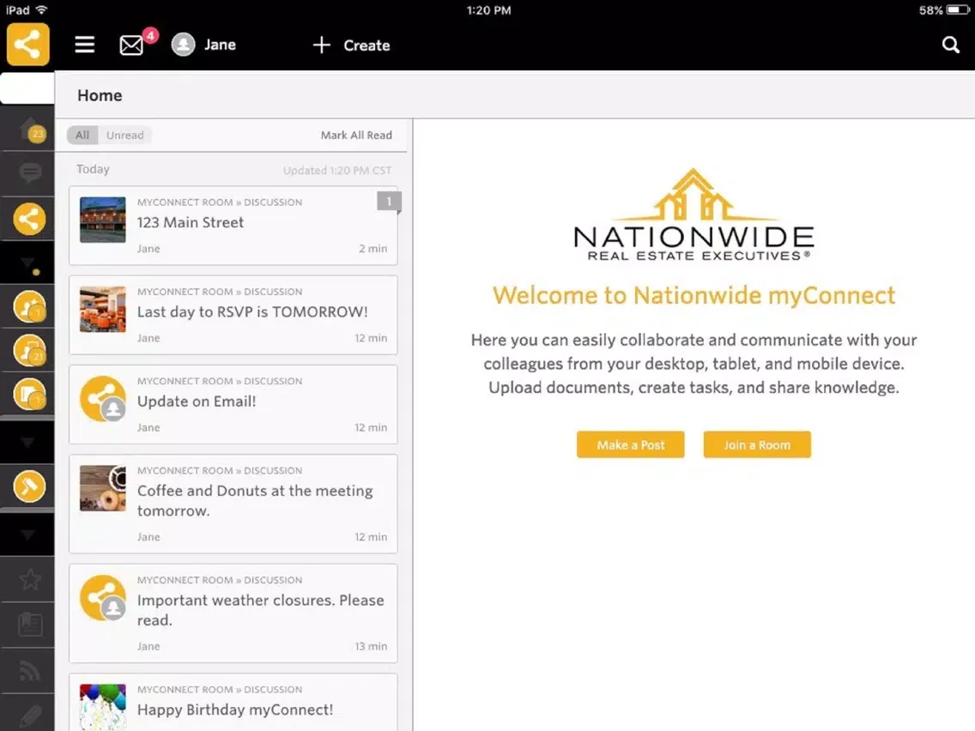Expand sidebar section arrow above the star

28,535
